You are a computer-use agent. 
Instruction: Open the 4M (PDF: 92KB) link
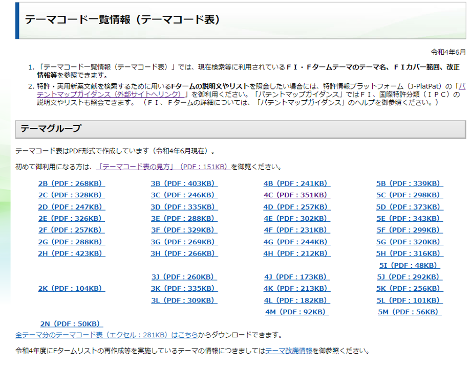(x=297, y=312)
